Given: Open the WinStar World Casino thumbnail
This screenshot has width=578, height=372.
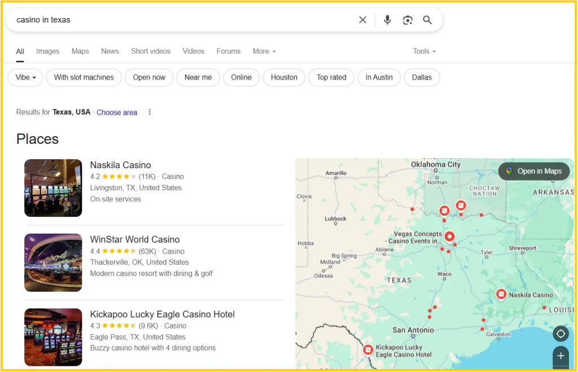Looking at the screenshot, I should point(53,262).
